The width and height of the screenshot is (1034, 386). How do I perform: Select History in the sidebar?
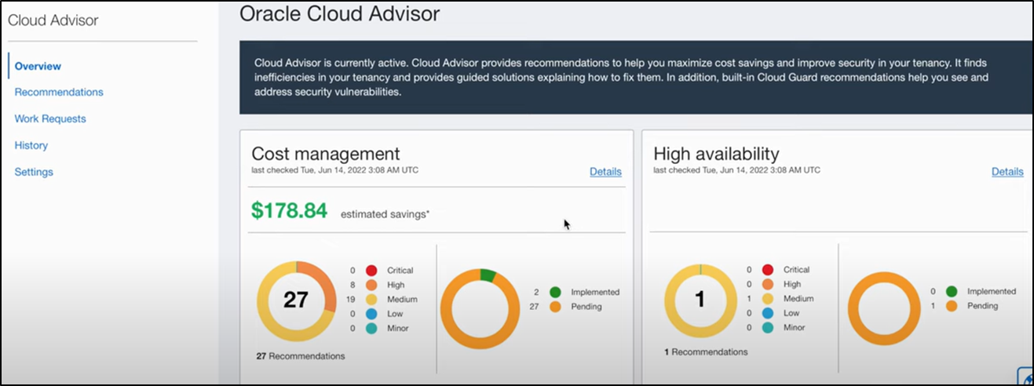click(31, 145)
